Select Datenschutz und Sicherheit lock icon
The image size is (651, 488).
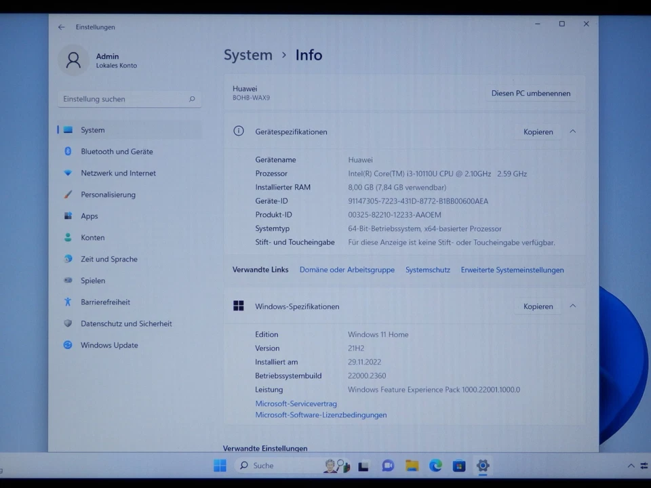(x=68, y=323)
